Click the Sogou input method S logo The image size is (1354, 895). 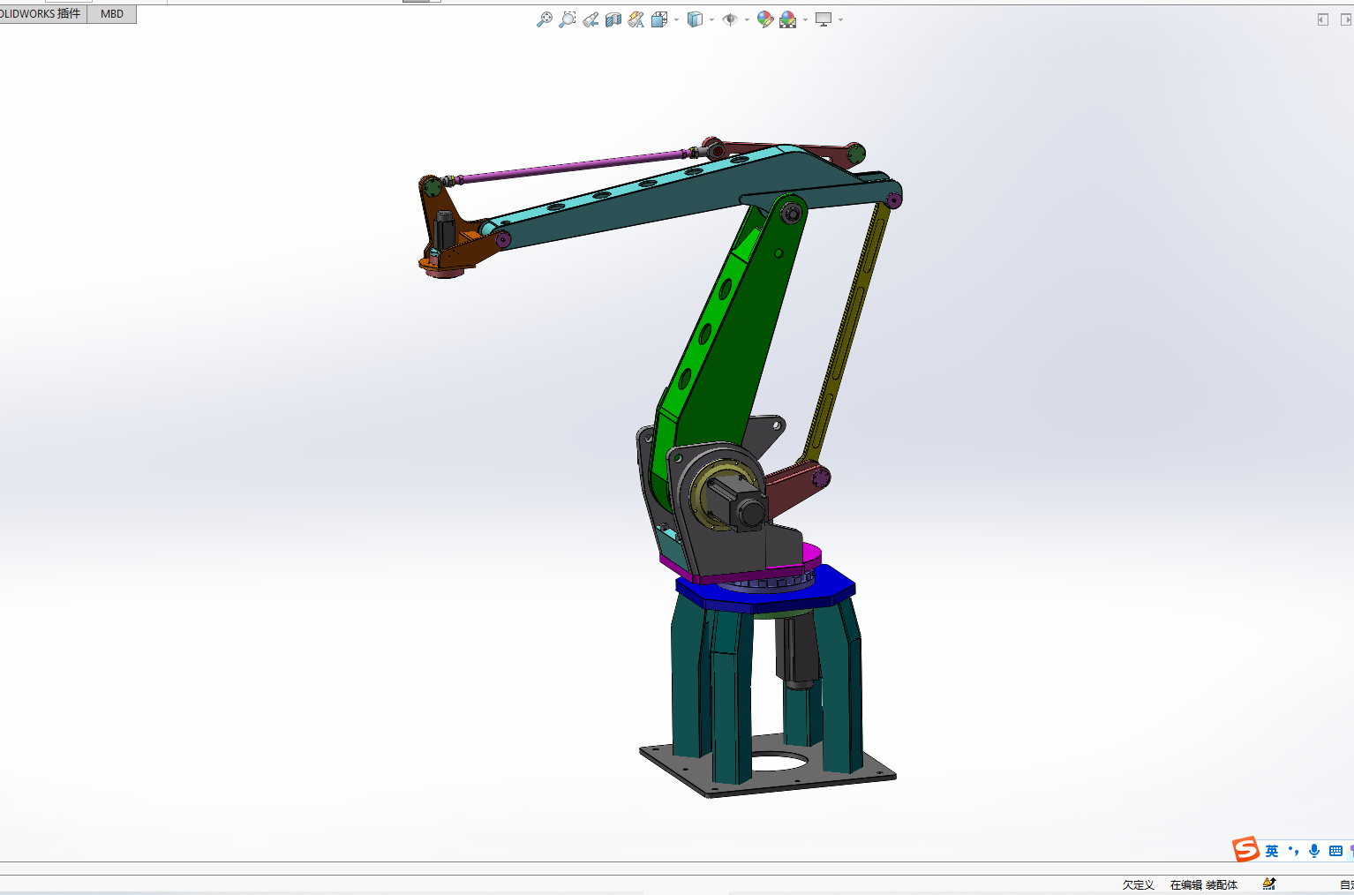pyautogui.click(x=1245, y=849)
